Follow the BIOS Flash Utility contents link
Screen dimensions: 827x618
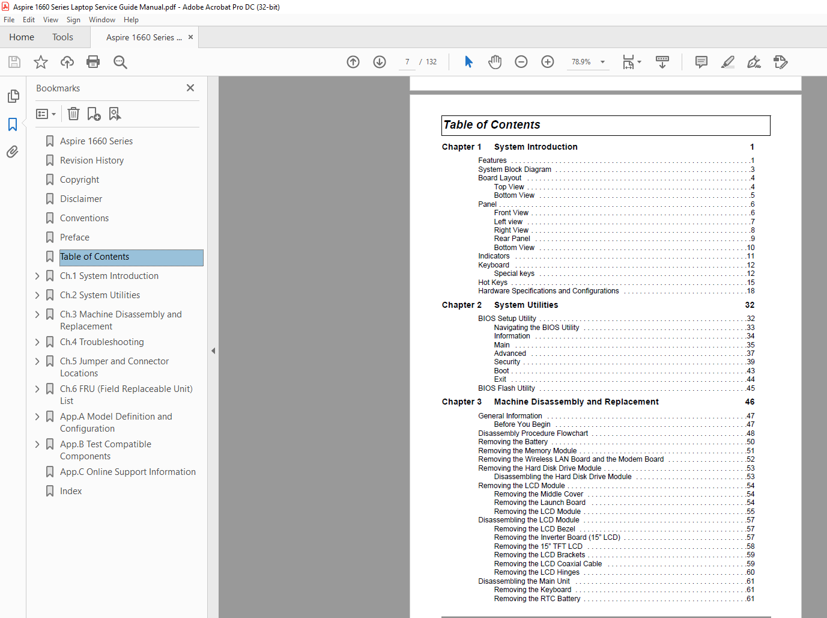[506, 388]
